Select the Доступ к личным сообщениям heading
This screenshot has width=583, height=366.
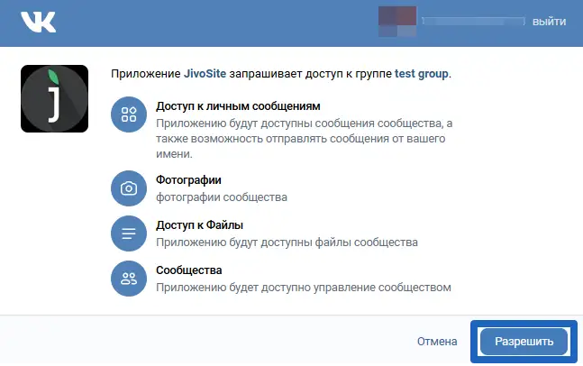coord(238,106)
